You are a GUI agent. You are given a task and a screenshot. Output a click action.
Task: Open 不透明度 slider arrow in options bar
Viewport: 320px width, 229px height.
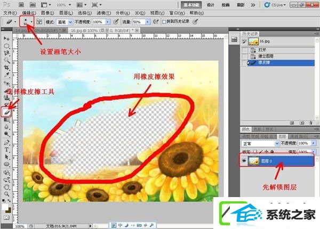[108, 22]
